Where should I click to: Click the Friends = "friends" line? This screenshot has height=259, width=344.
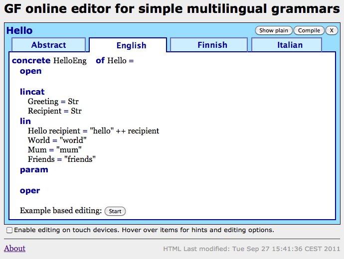click(61, 159)
